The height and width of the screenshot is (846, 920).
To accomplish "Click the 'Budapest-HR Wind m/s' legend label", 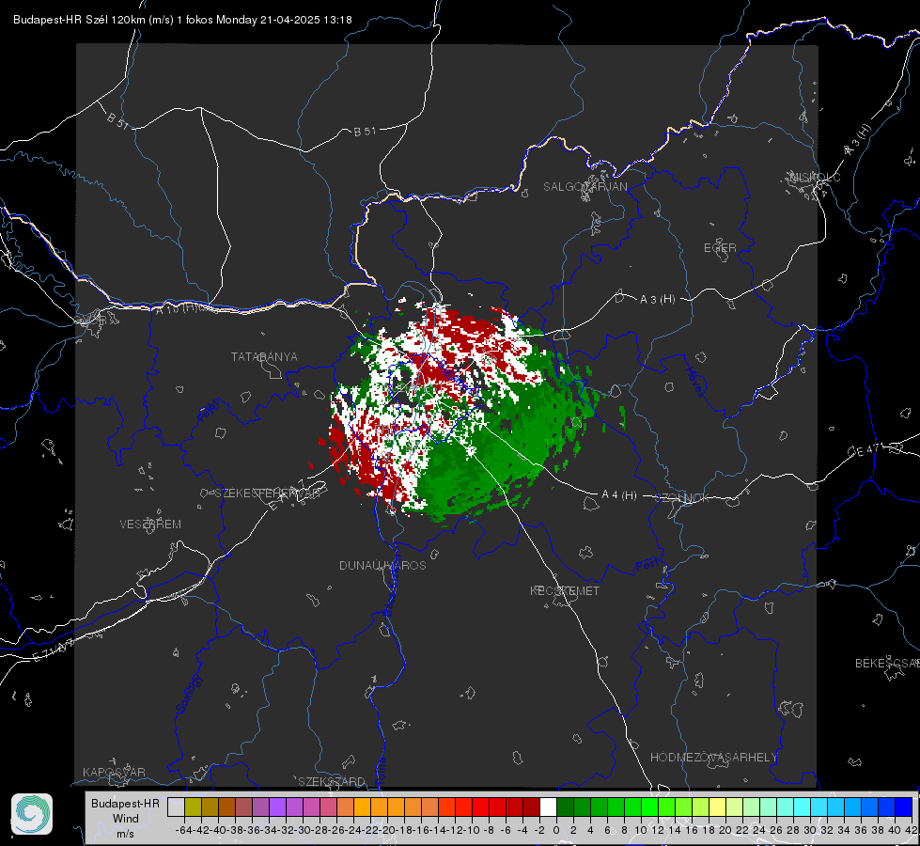I will (126, 819).
